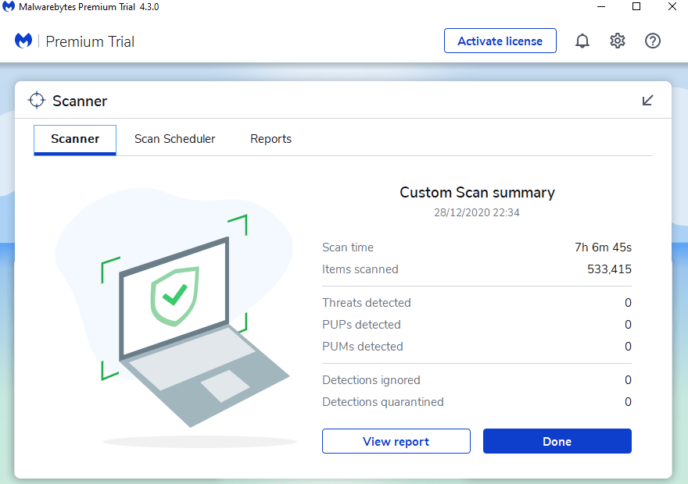Click the Threats detected label
688x484 pixels.
pyautogui.click(x=367, y=303)
